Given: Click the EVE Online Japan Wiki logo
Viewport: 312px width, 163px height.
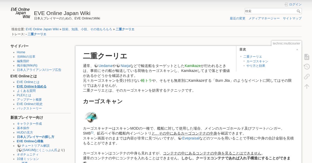Looking at the screenshot, I should point(21,13).
